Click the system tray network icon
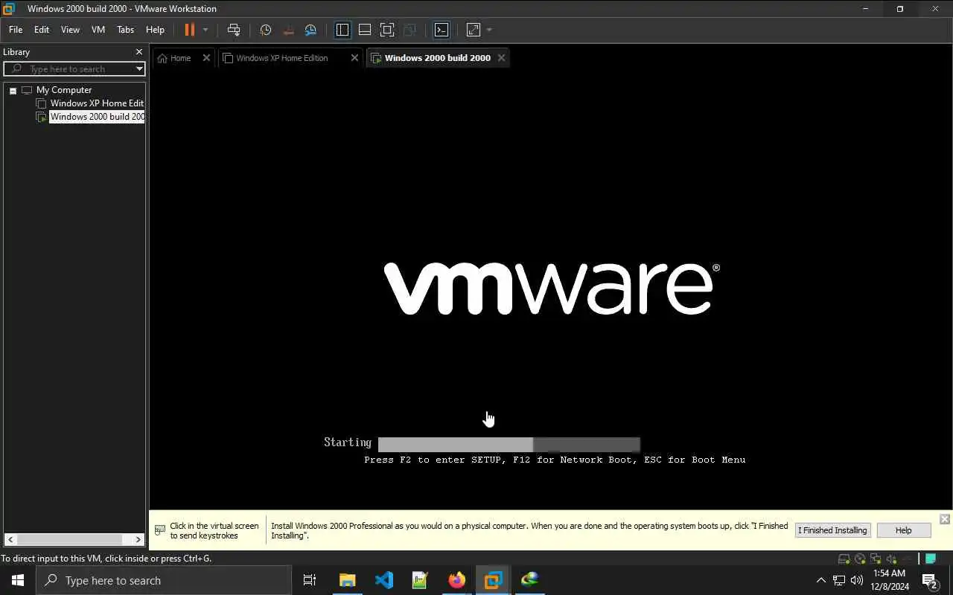 (839, 580)
